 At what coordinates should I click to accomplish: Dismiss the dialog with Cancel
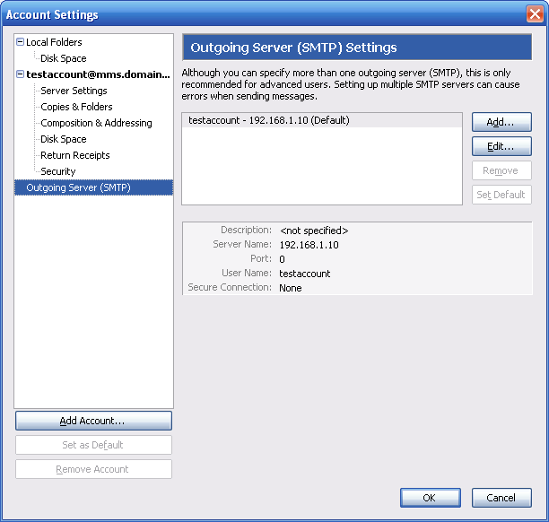[x=501, y=498]
